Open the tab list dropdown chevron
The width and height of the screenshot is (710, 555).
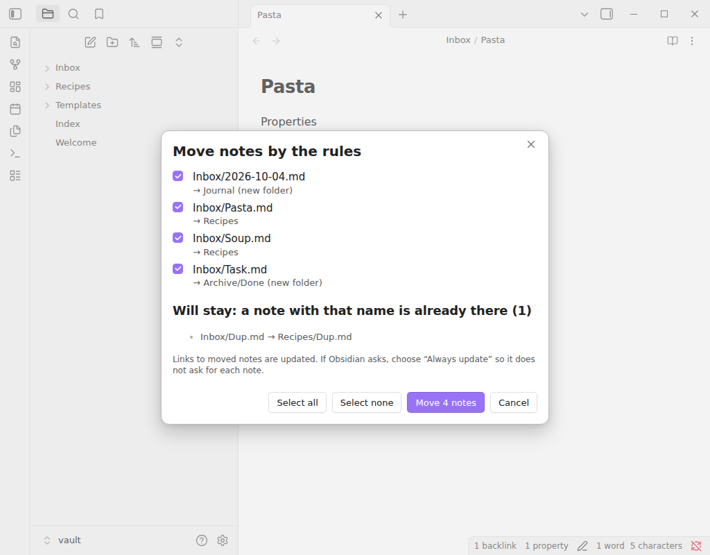tap(585, 15)
